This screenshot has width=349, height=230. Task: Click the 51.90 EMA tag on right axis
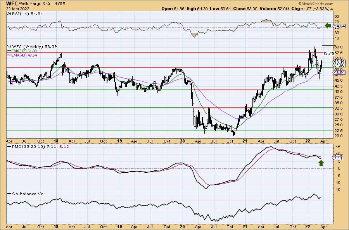(339, 65)
